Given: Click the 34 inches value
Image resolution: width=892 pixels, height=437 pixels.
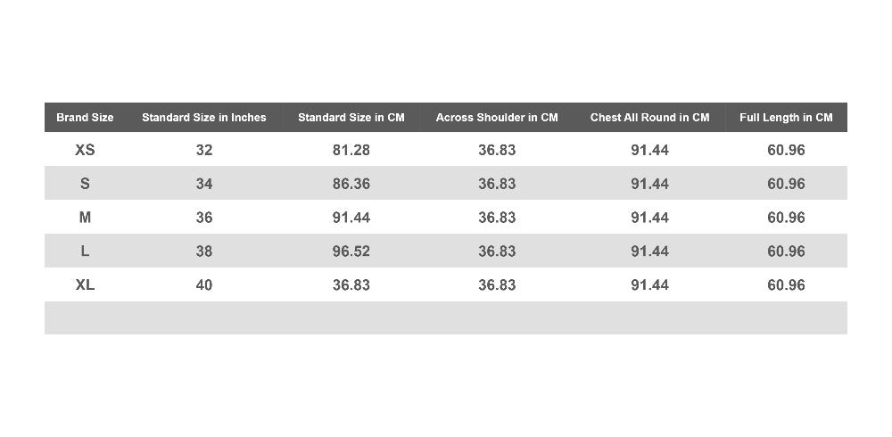Looking at the screenshot, I should (x=203, y=184).
